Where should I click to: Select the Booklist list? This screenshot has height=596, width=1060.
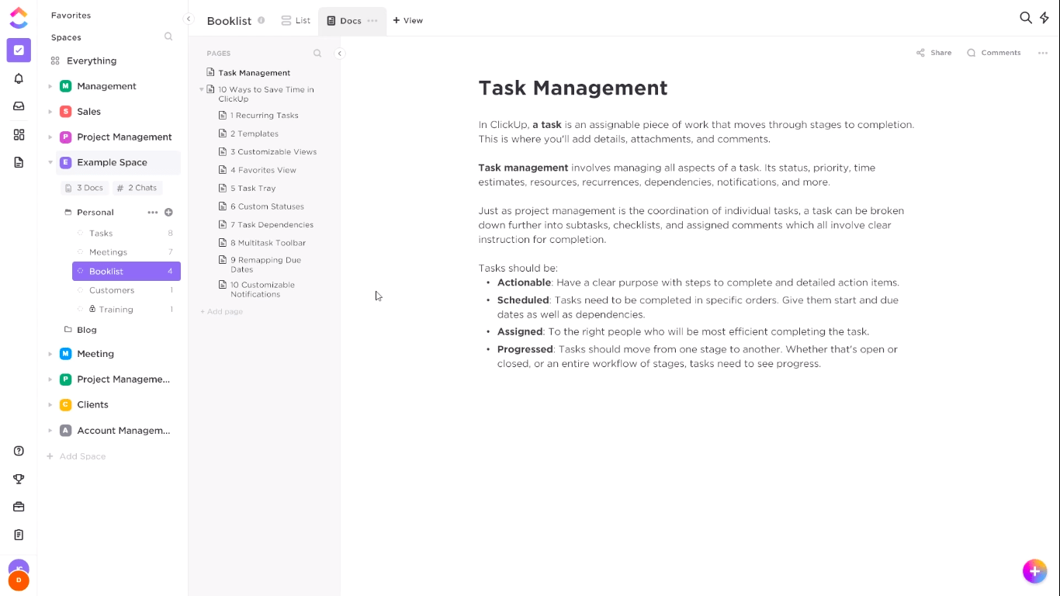[x=126, y=271]
